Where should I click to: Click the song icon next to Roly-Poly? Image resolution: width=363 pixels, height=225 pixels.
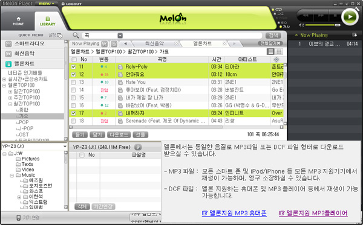120,67
